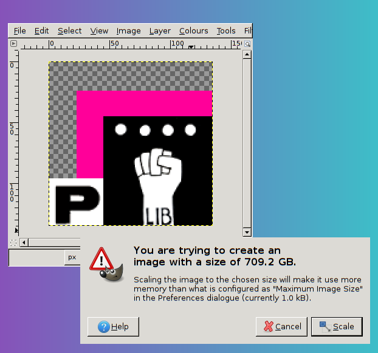Click the partially visible Filters menu

pos(248,31)
